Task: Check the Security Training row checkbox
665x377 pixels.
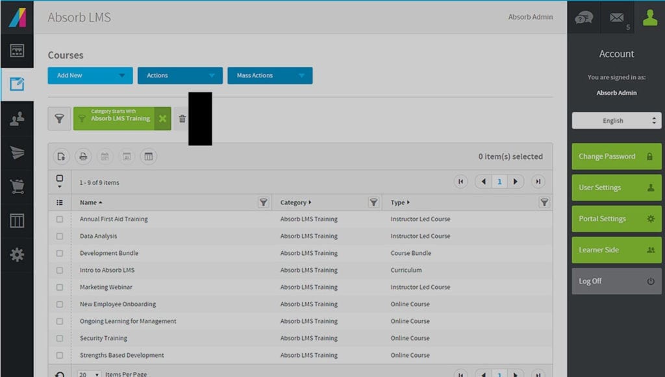Action: click(59, 339)
